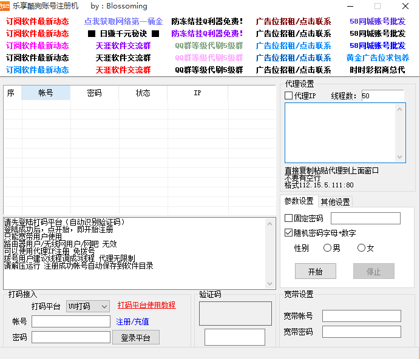Open the 打码平台 dropdown showing UU打码
Screen dimensions: 420x359
click(x=88, y=306)
